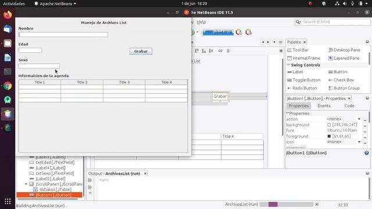Open the editor tabs list dropdown arrow

(274, 42)
